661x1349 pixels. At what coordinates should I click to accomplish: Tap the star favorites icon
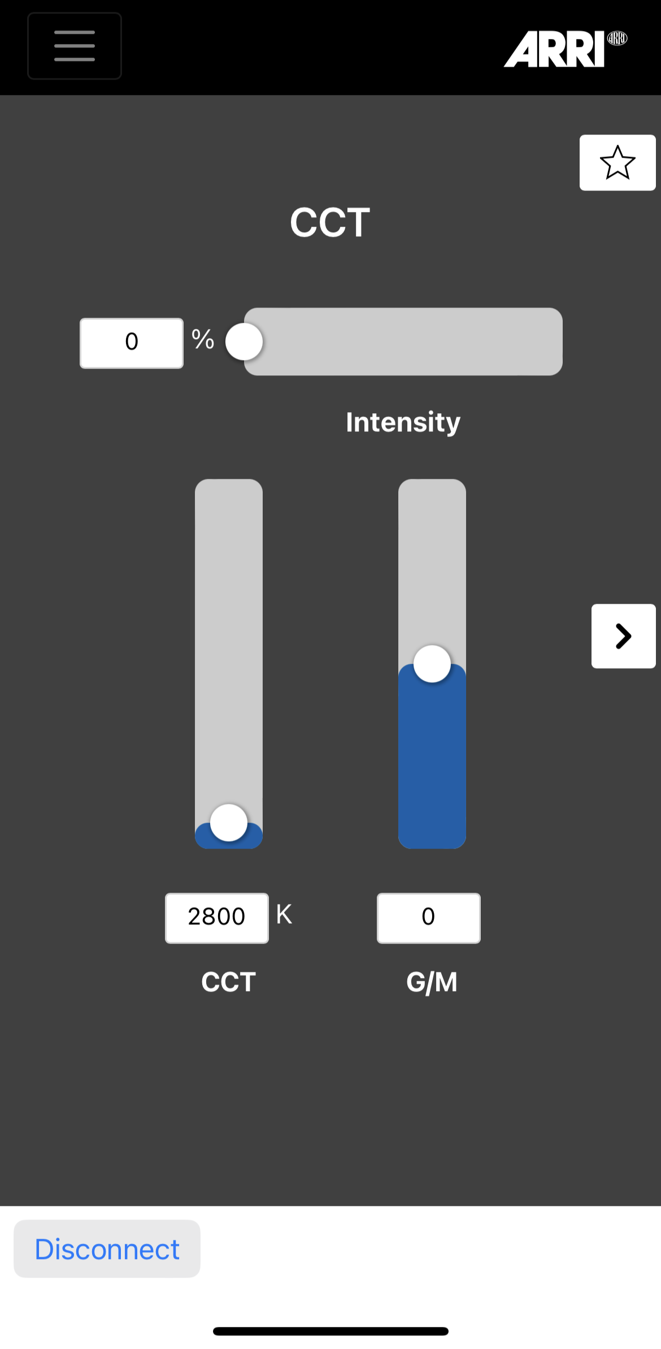(x=617, y=163)
